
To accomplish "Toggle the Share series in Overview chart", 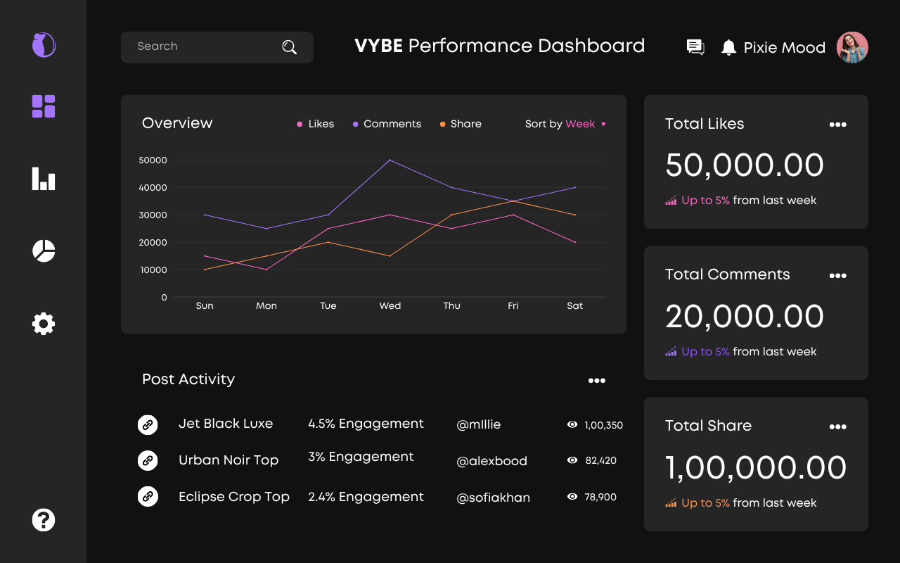I will tap(461, 124).
